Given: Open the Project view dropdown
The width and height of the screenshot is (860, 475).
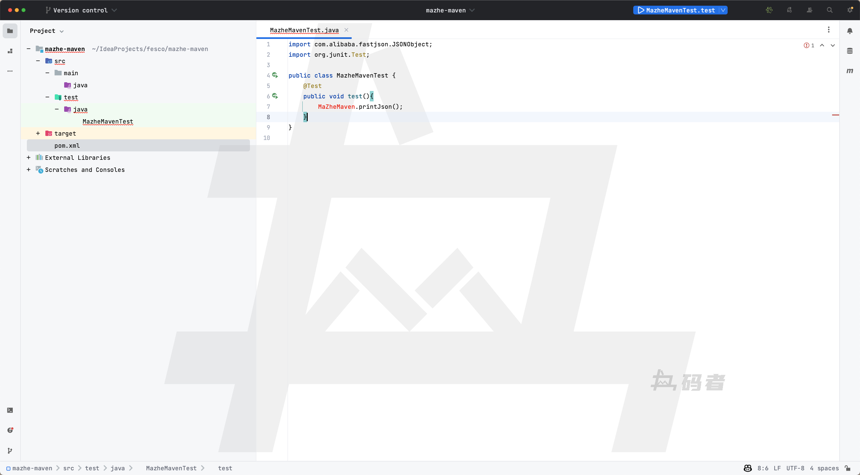Looking at the screenshot, I should coord(46,31).
